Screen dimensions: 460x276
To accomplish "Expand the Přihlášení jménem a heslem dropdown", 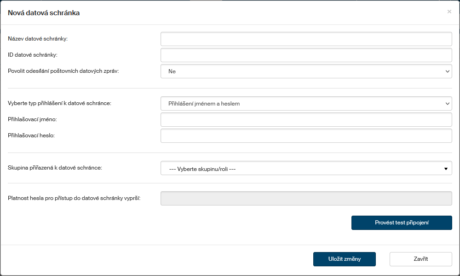I will tap(306, 104).
